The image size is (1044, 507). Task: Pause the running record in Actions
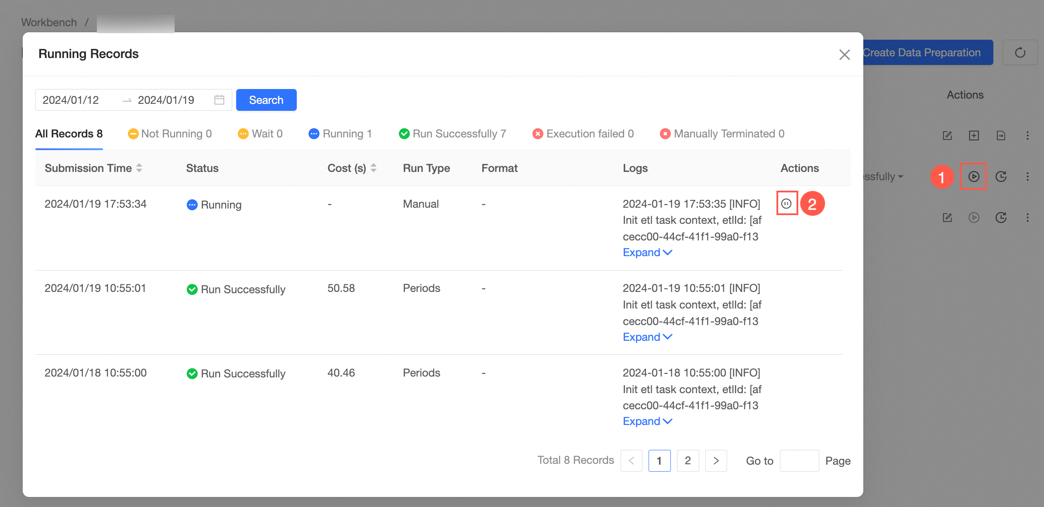coord(786,203)
